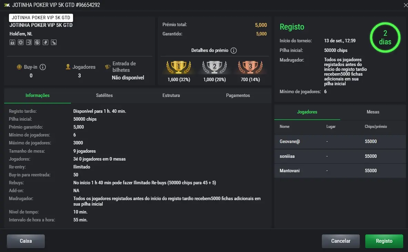The width and height of the screenshot is (408, 252).
Task: Switch to the Satélites tab
Action: 104,95
